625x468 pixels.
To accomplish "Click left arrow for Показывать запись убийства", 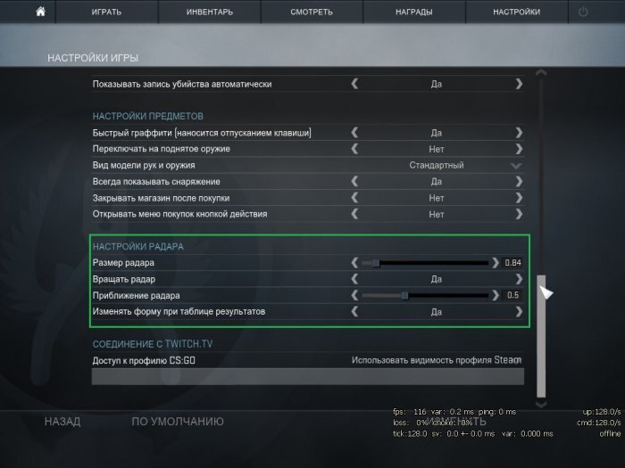I will coord(354,84).
